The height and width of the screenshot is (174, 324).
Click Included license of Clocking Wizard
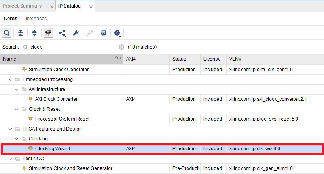click(212, 149)
